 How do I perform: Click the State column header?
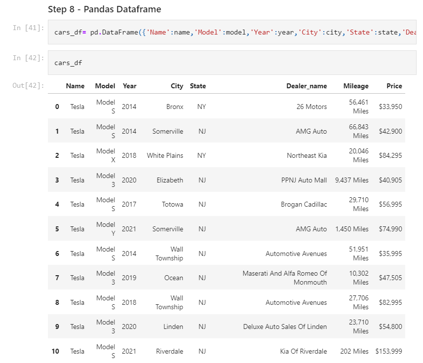tap(198, 86)
